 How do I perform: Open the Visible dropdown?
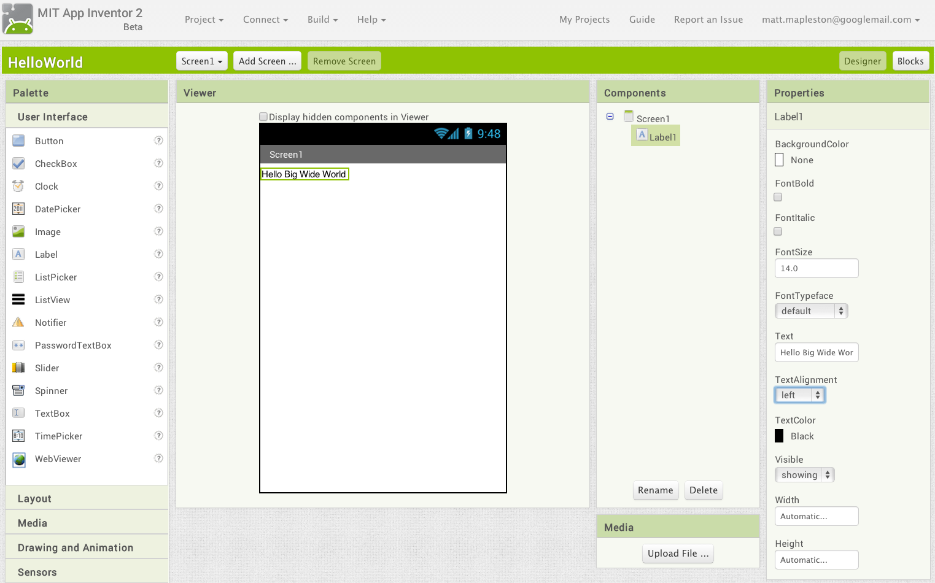tap(804, 475)
